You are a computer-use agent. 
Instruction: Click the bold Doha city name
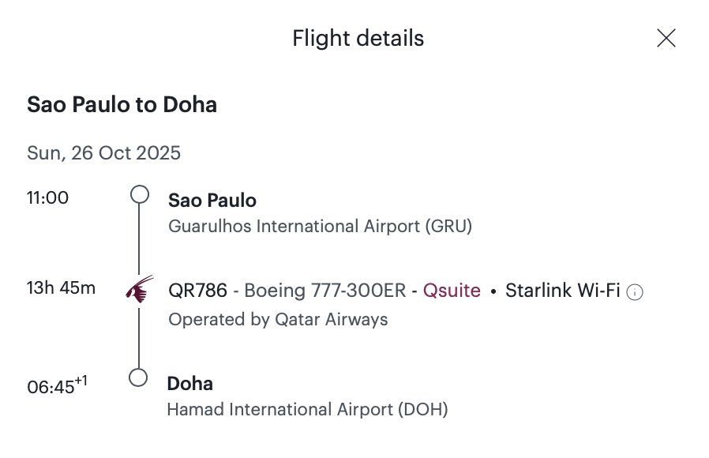tap(190, 384)
